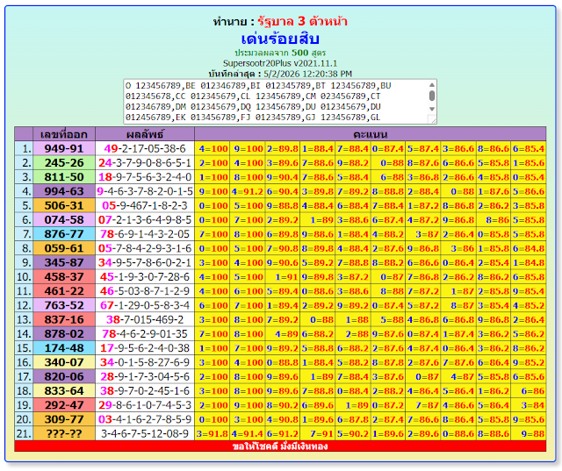The image size is (562, 471).
Task: Click score '6=91.2' in row 21
Action: [283, 433]
